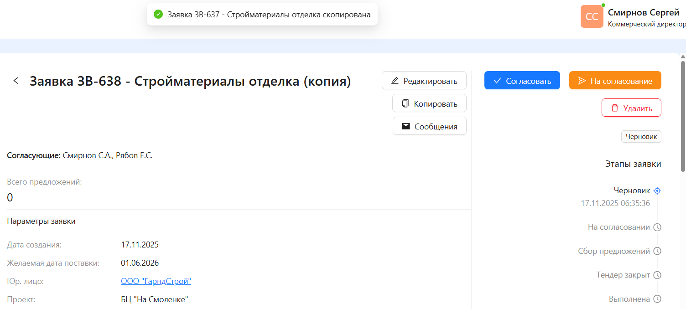Click the Смирнов Сергей profile name
Screen dimensions: 686x309
(x=644, y=12)
